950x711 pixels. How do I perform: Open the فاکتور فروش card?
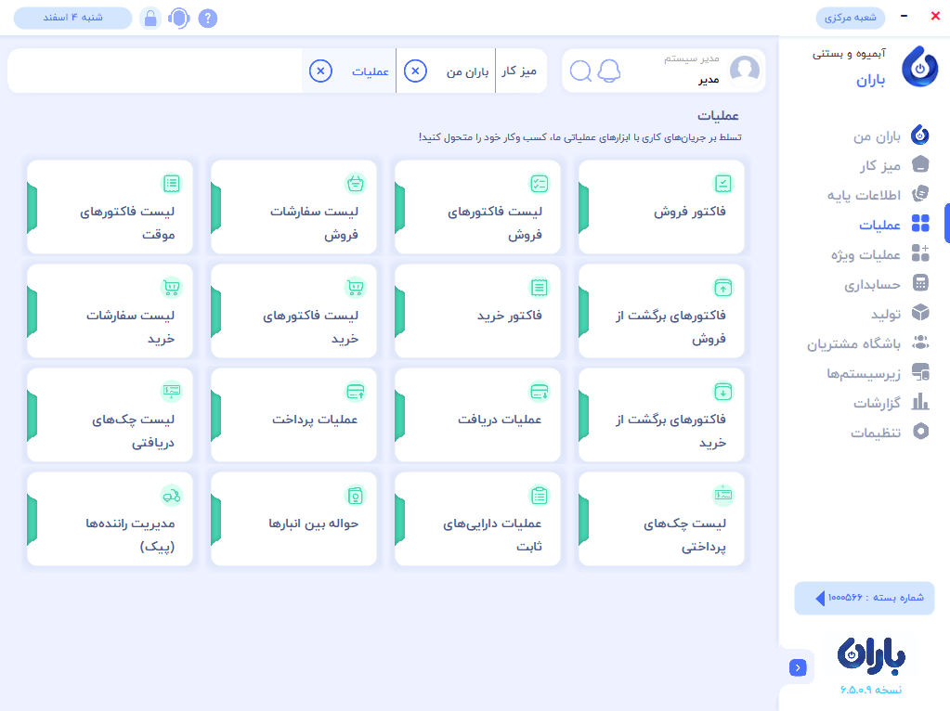coord(661,207)
